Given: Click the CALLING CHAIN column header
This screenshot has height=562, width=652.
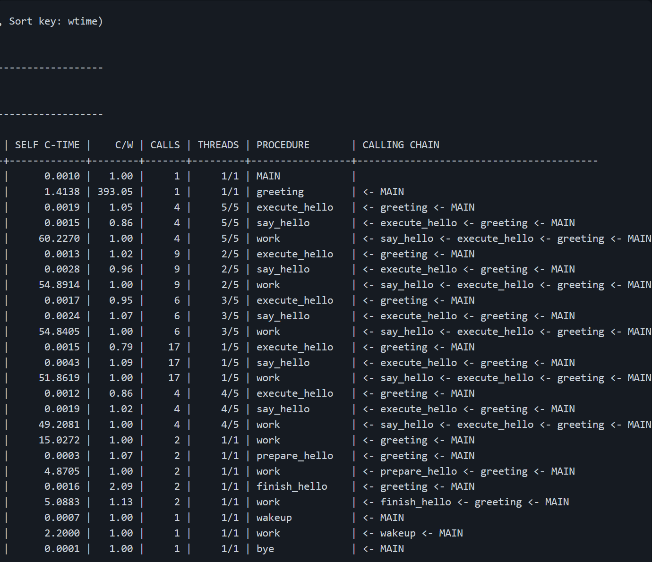Looking at the screenshot, I should coord(401,145).
